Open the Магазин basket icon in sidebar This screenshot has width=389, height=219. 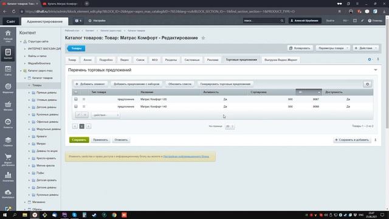[8, 106]
